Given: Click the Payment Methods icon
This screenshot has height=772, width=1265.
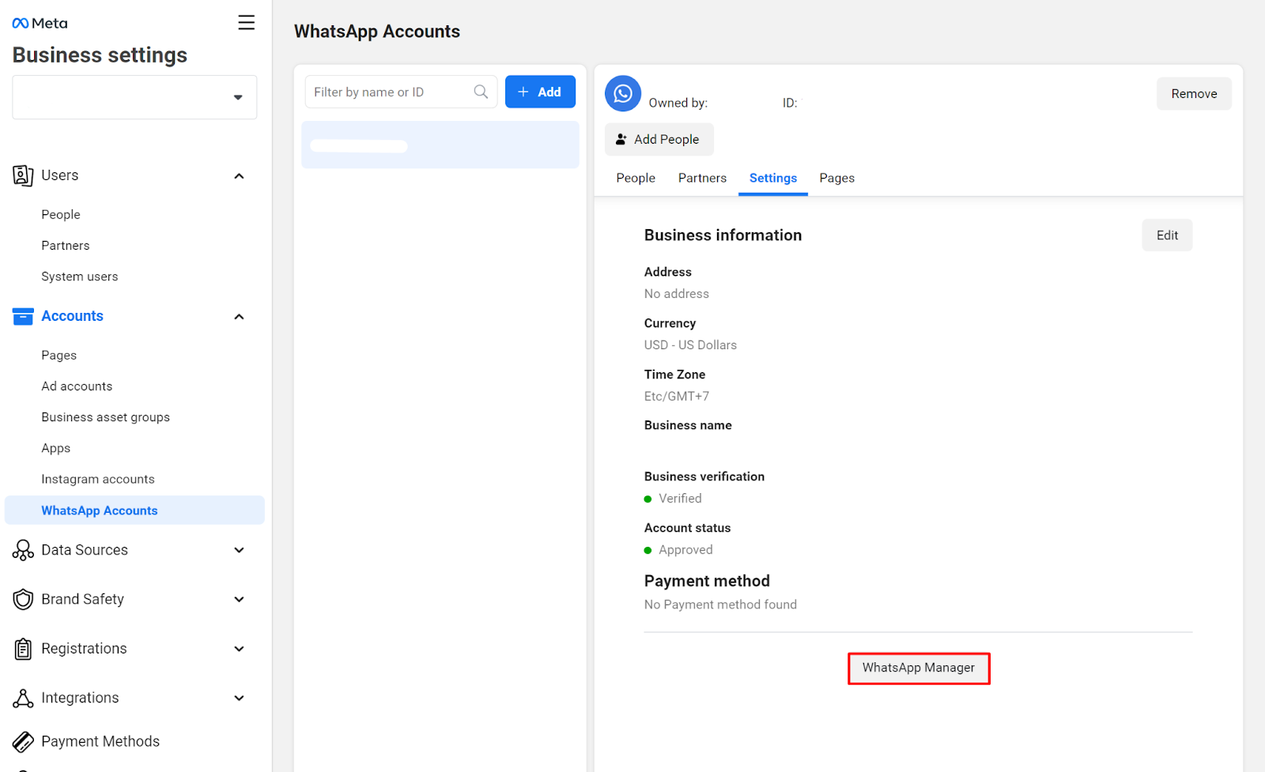Looking at the screenshot, I should coord(23,741).
